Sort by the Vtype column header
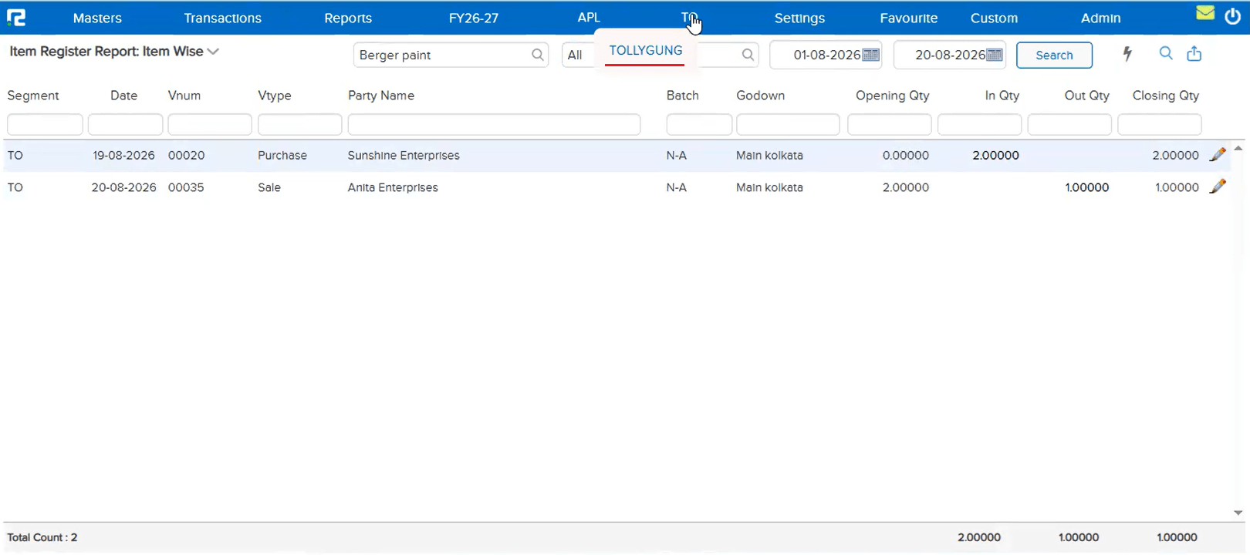The width and height of the screenshot is (1250, 555). click(x=275, y=96)
